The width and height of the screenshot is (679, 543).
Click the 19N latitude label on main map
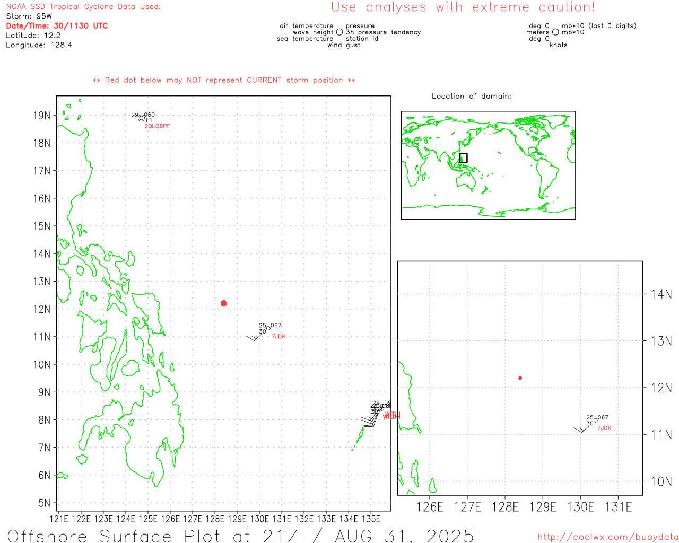click(x=42, y=116)
